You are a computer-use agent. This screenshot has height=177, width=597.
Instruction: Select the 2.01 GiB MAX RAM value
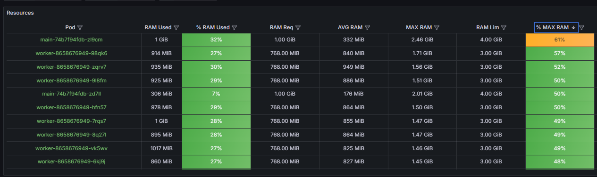click(422, 94)
